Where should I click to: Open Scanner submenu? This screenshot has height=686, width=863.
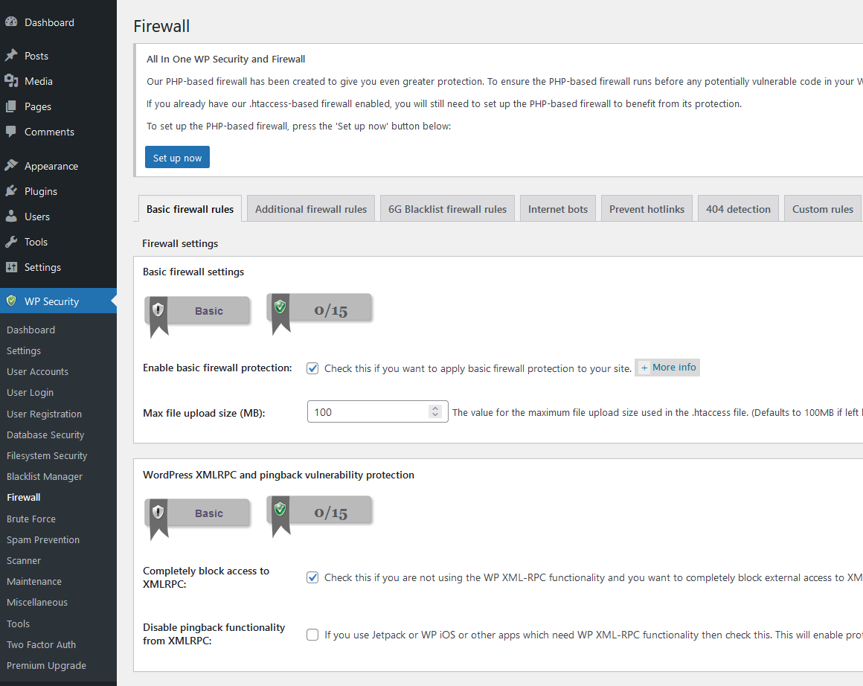(24, 560)
